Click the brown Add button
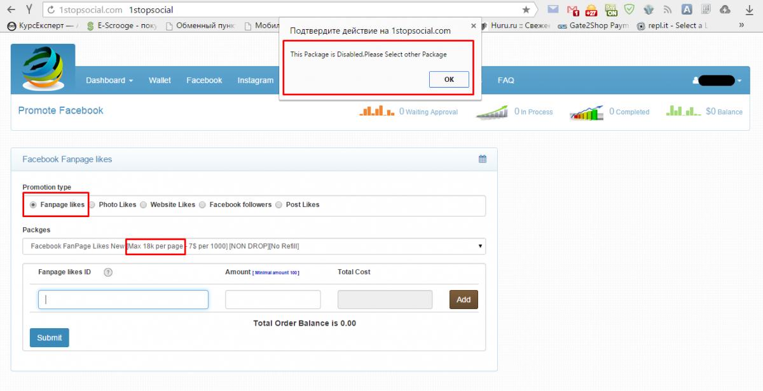The height and width of the screenshot is (391, 763). coord(464,300)
